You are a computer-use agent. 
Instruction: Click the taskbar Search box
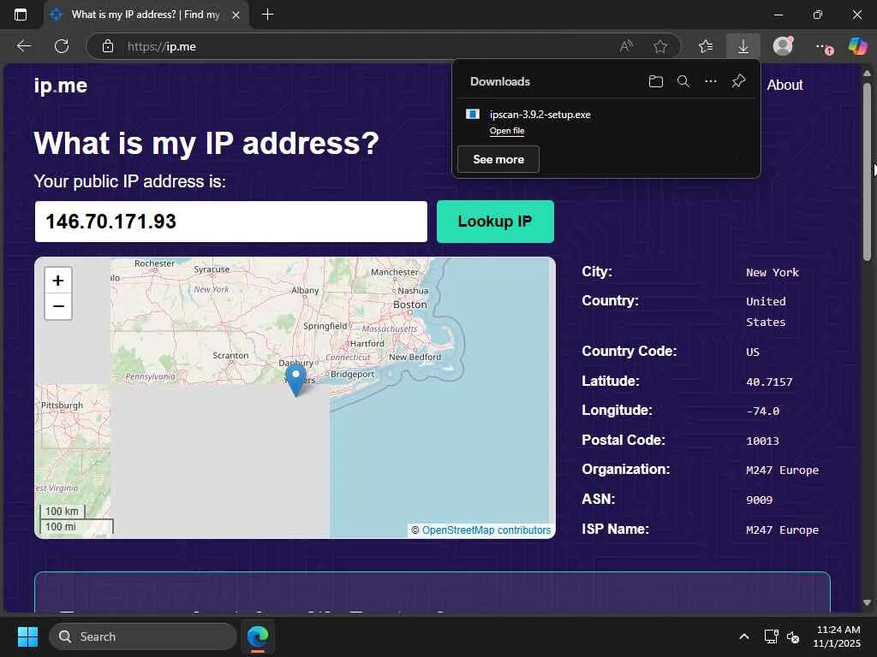[x=143, y=636]
